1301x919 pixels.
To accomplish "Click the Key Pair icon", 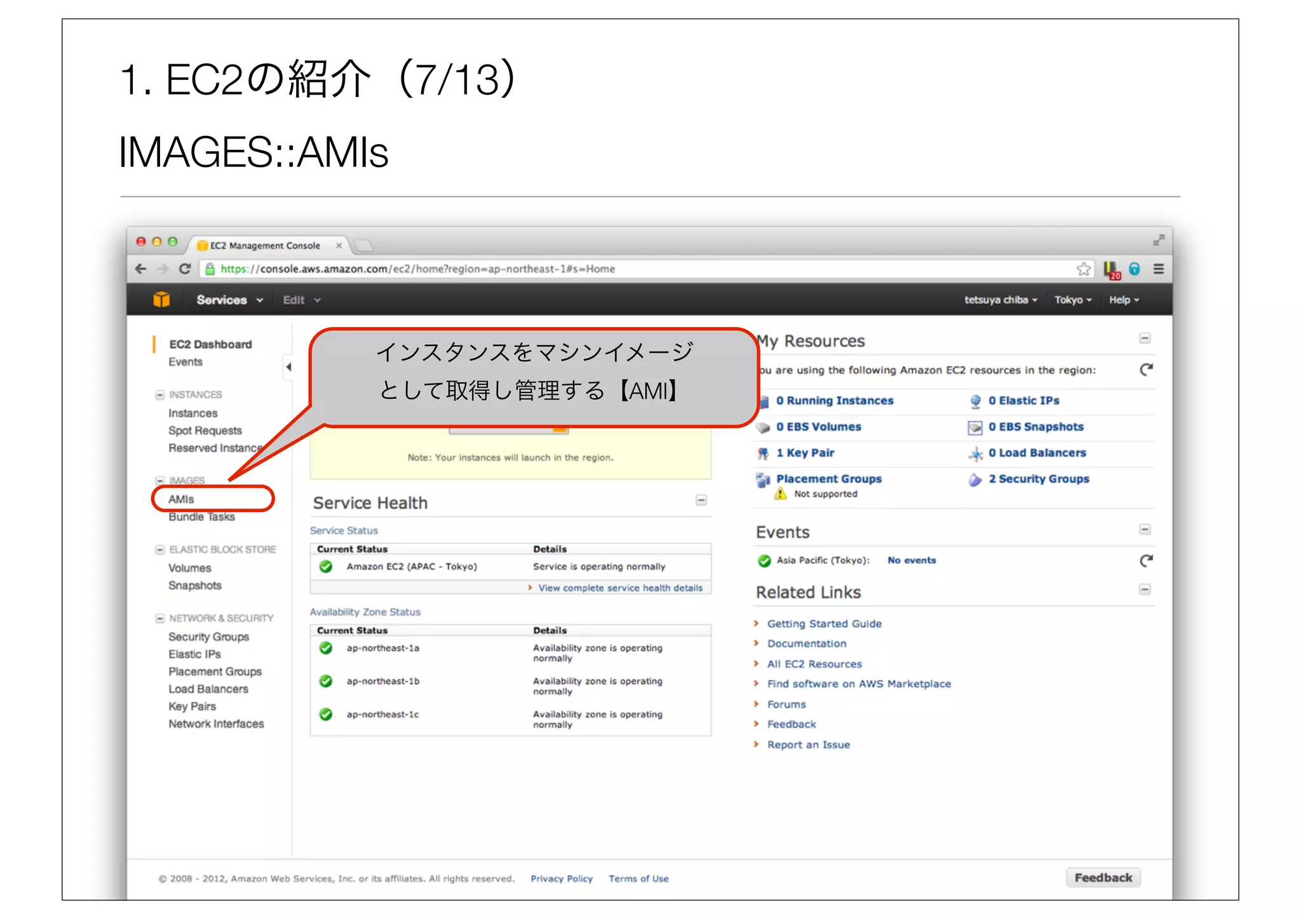I will (x=763, y=453).
